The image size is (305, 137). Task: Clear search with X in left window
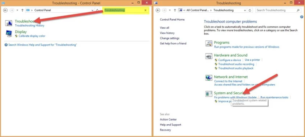coord(146,10)
